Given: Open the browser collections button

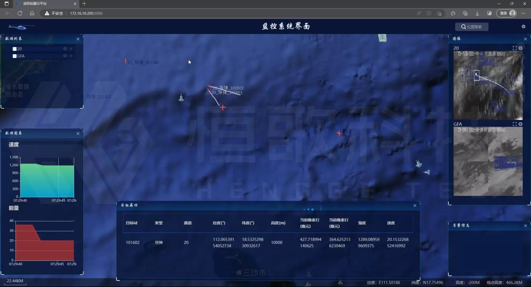Looking at the screenshot, I should point(465,13).
